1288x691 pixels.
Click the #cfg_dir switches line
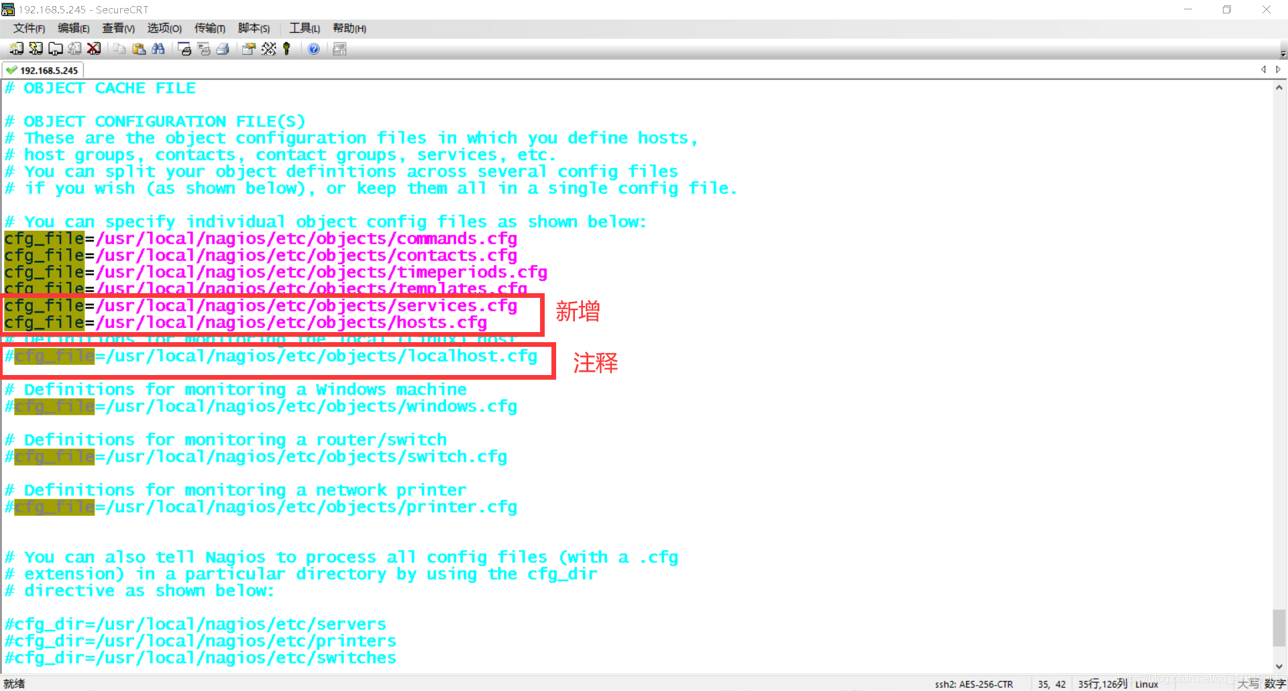pyautogui.click(x=201, y=658)
